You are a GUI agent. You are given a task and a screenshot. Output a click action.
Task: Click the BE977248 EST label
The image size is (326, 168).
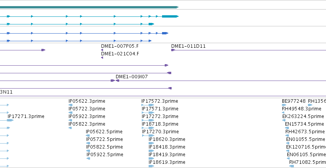point(294,101)
